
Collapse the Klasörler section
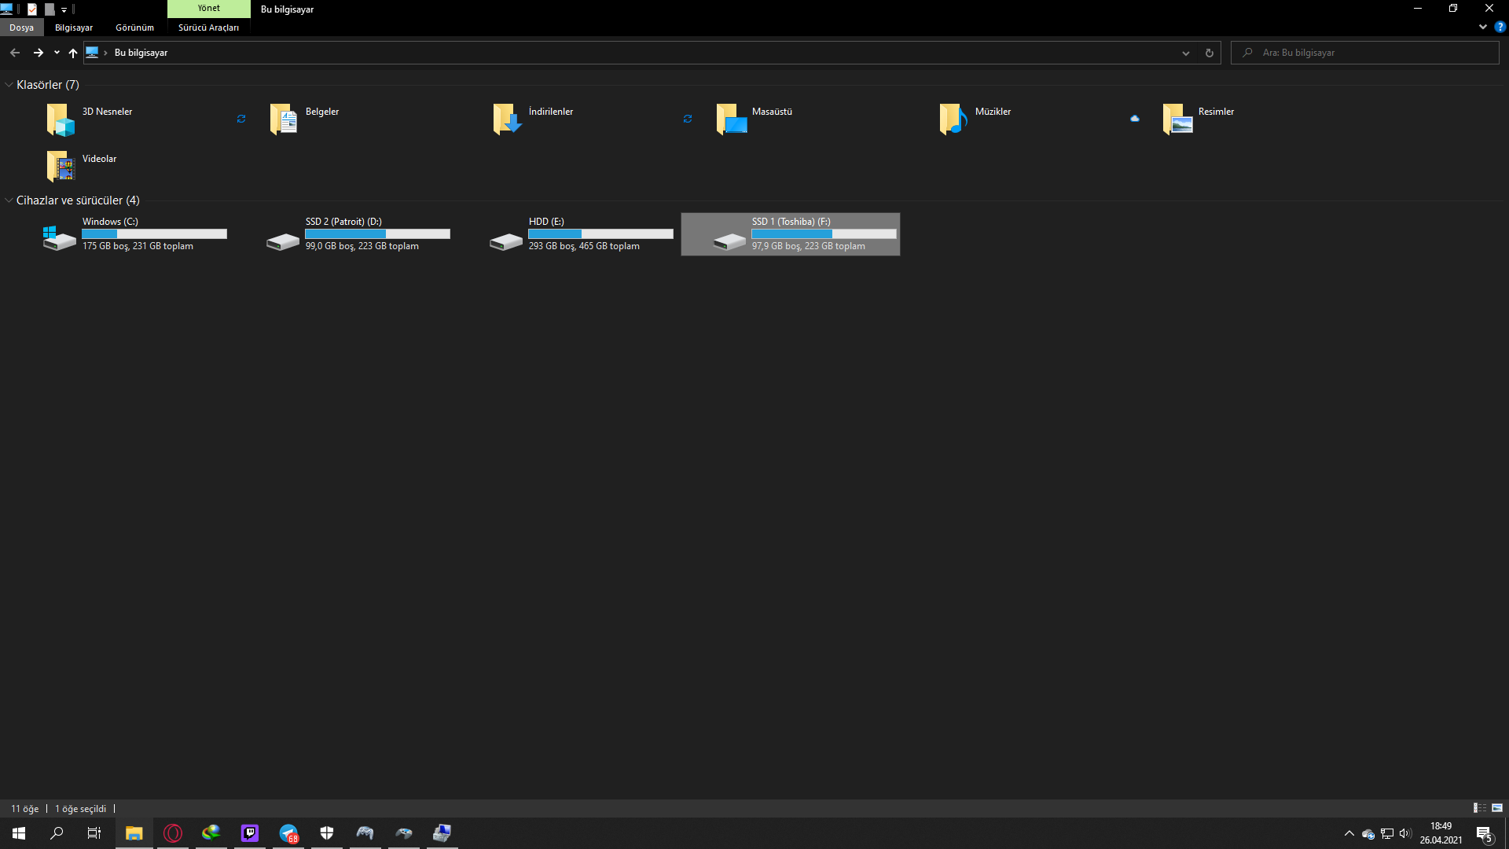click(9, 85)
